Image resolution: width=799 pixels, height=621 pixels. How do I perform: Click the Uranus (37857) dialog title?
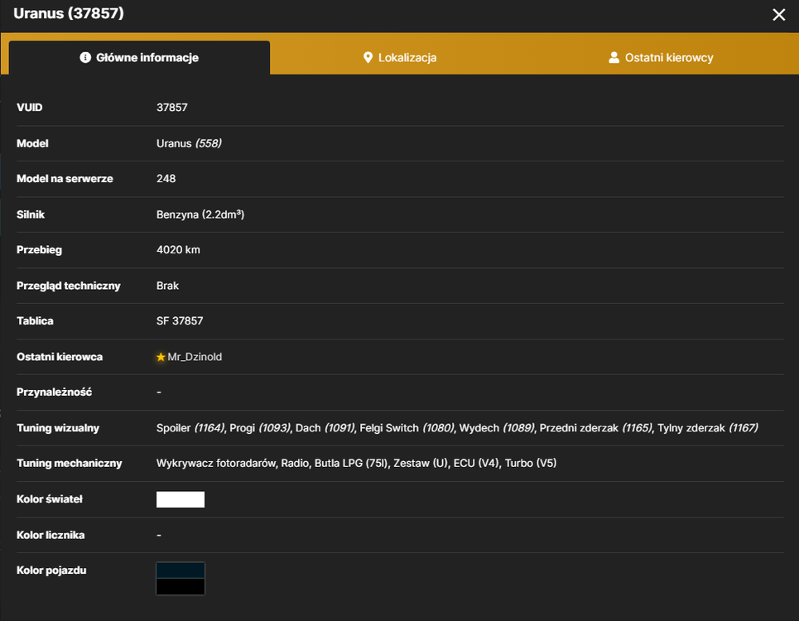coord(68,13)
